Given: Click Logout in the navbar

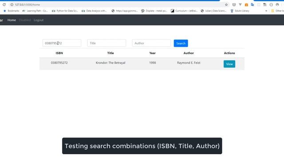Looking at the screenshot, I should (x=39, y=20).
